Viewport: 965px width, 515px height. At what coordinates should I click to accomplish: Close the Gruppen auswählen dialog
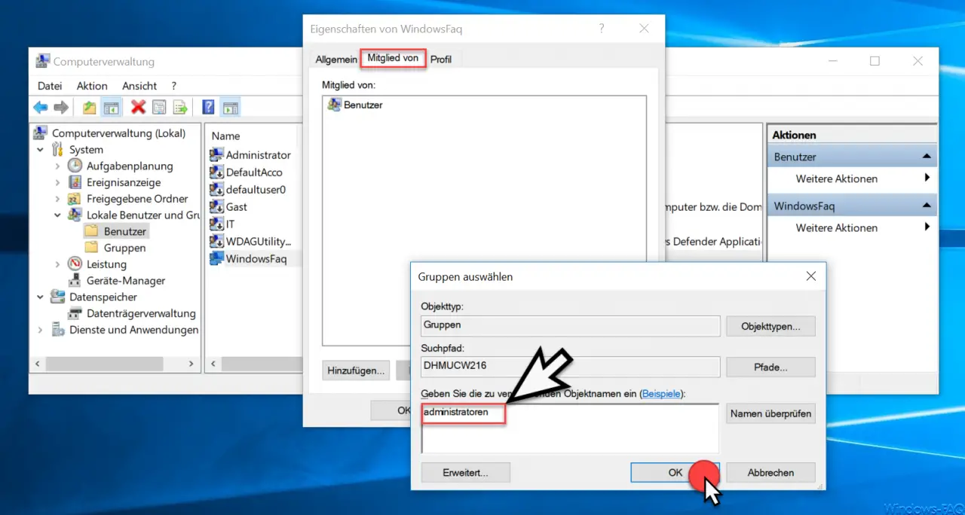click(811, 276)
